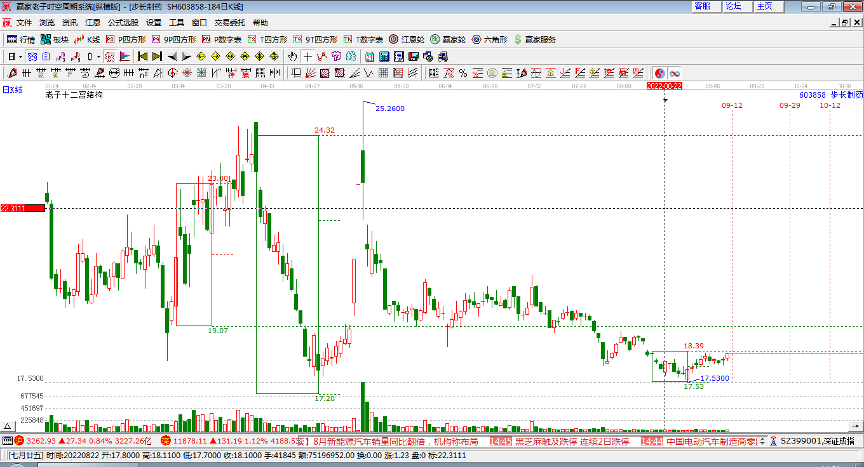Open the 浏览 menu

47,22
